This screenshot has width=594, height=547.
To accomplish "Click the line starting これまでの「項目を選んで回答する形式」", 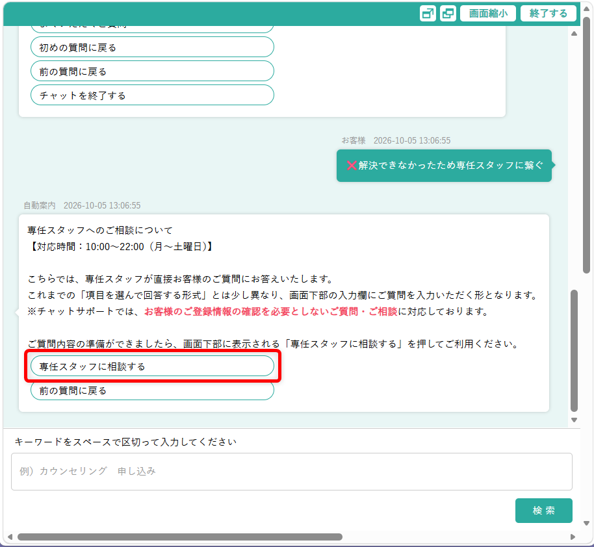I will point(283,295).
